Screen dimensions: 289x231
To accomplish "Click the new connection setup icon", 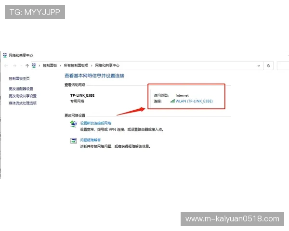I will (x=74, y=124).
